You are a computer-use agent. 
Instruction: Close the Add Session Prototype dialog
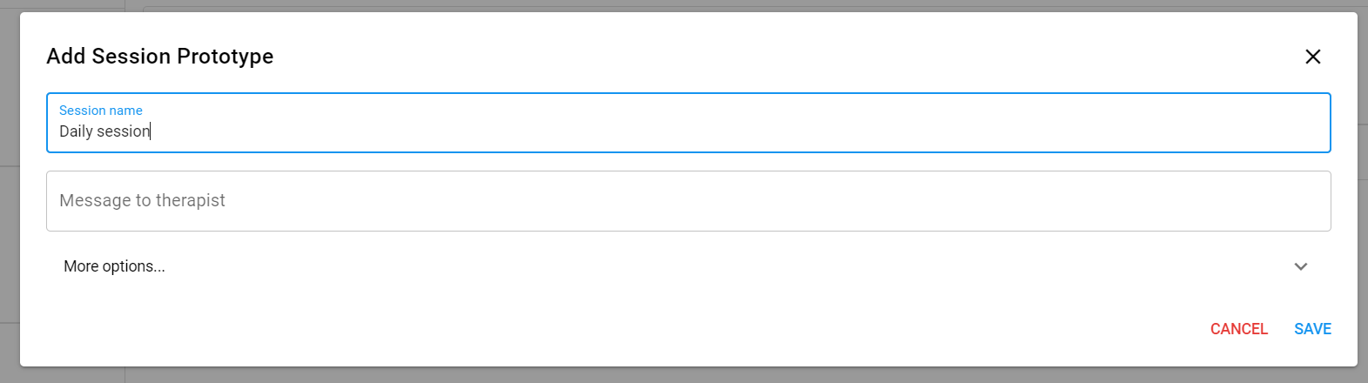[1312, 57]
